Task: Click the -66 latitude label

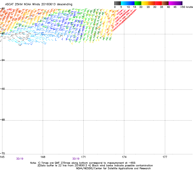Action: (x=2, y=89)
